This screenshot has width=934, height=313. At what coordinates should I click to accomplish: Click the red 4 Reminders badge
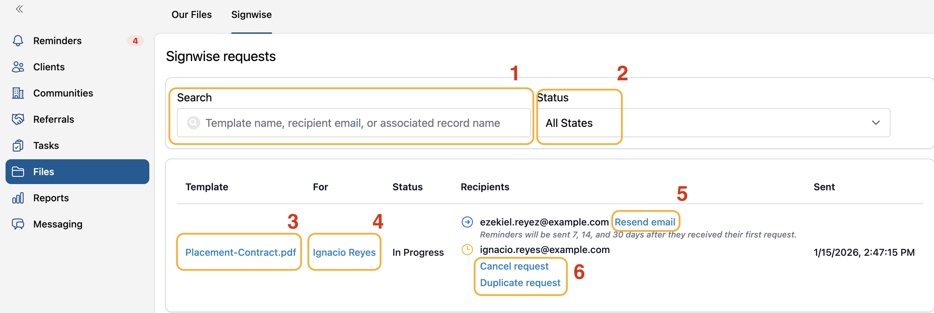pos(135,41)
